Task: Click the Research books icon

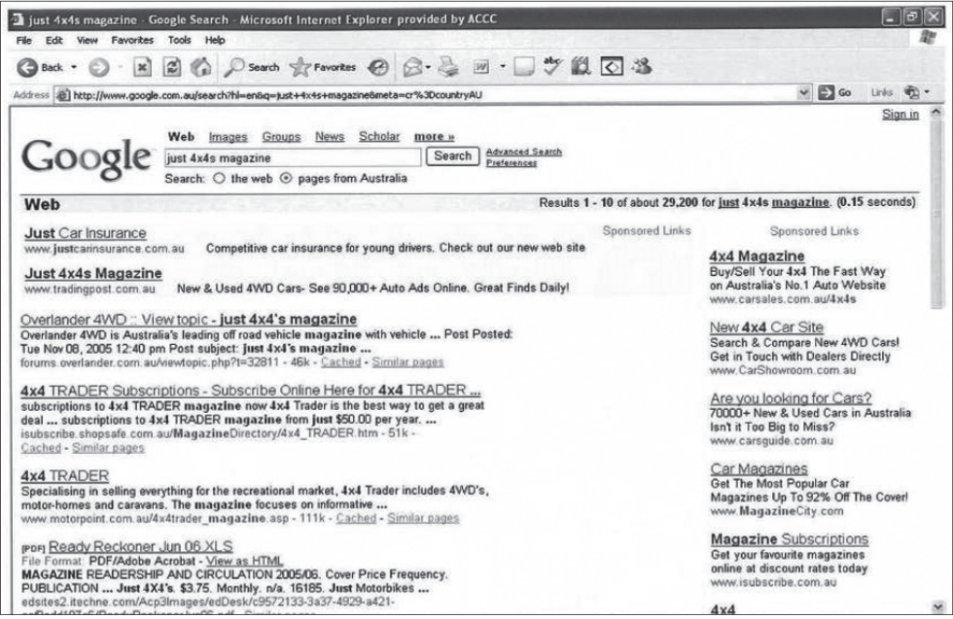Action: click(581, 66)
